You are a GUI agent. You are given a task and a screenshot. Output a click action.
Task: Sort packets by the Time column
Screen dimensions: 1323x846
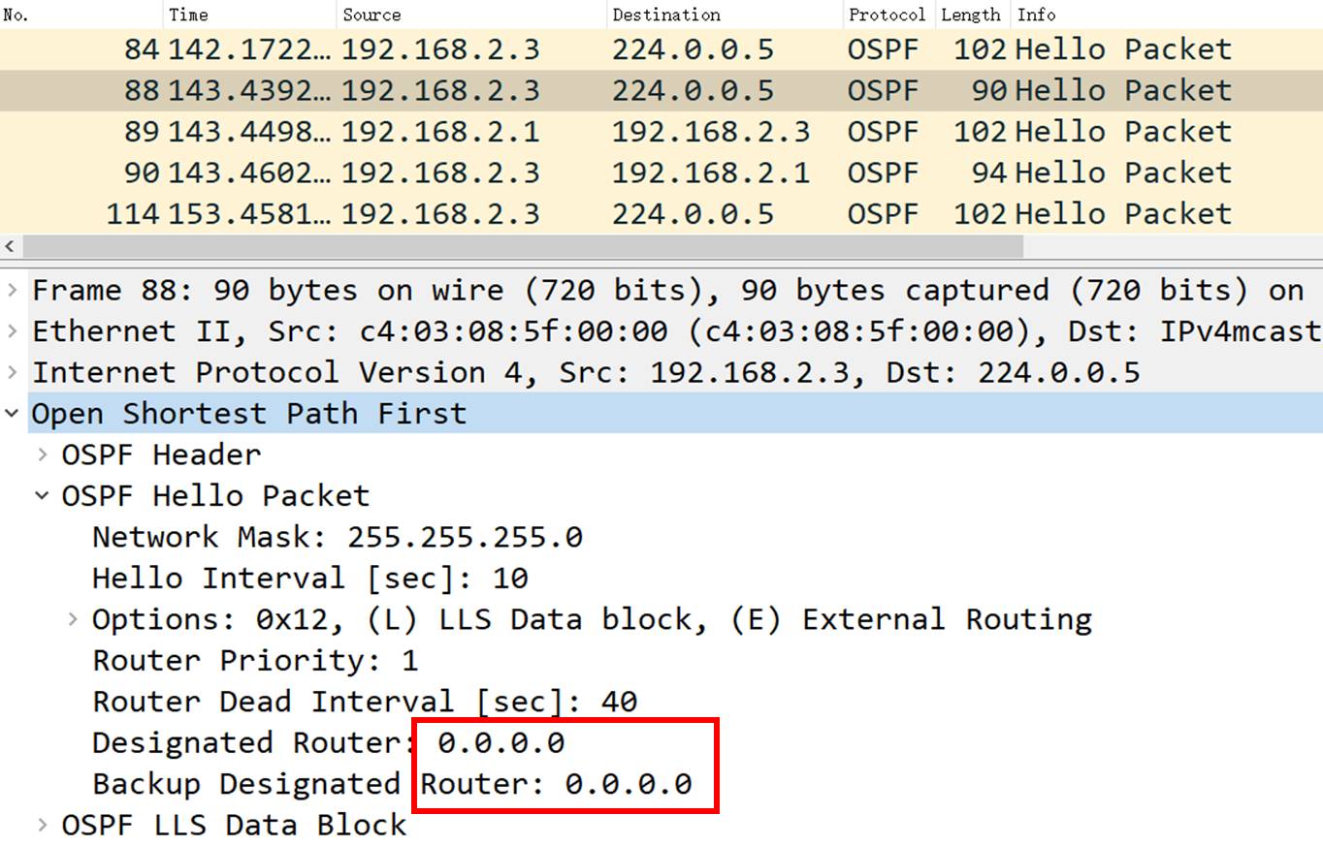click(x=188, y=15)
